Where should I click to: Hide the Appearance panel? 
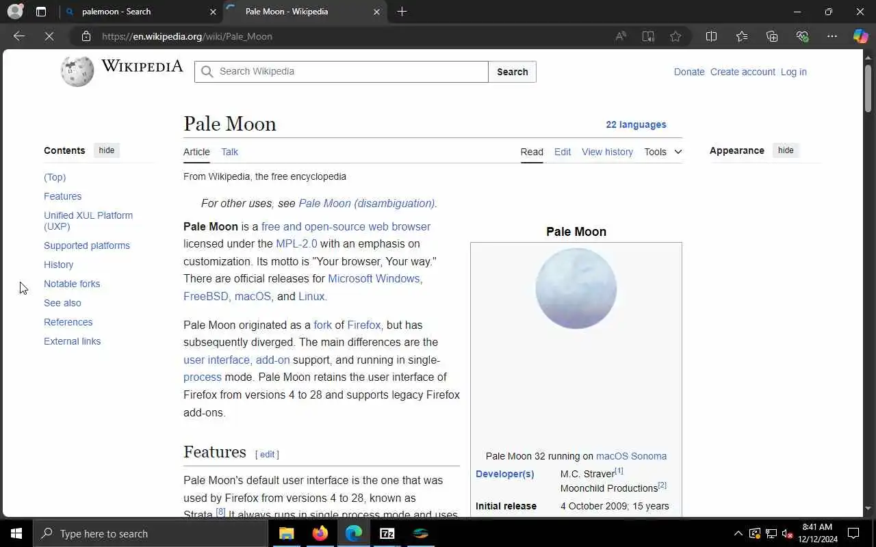[786, 150]
